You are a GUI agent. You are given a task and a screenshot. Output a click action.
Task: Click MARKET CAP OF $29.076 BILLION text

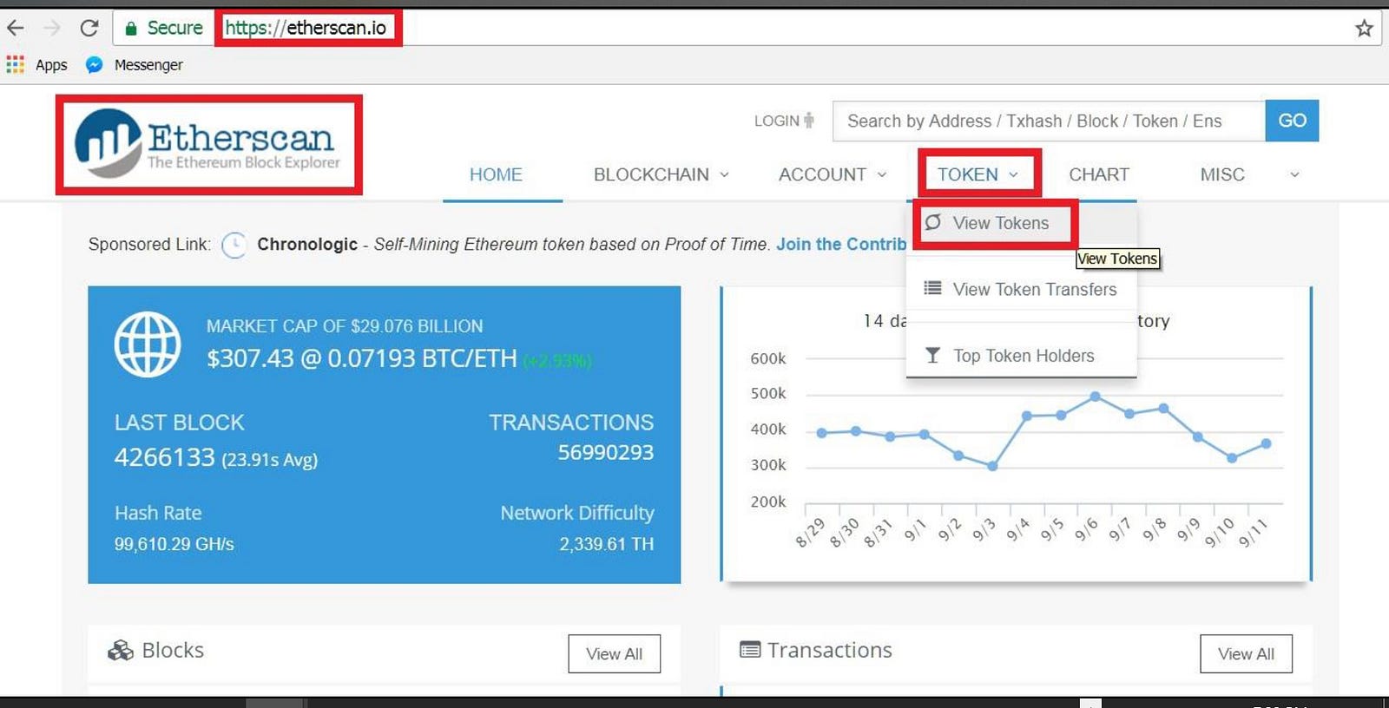pos(345,326)
